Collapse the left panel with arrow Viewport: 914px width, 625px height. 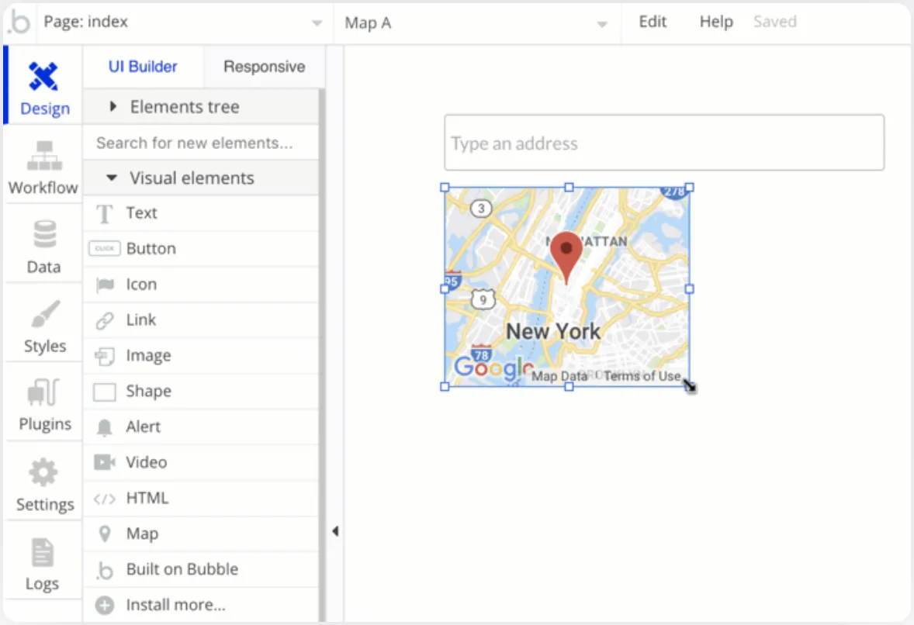(335, 531)
